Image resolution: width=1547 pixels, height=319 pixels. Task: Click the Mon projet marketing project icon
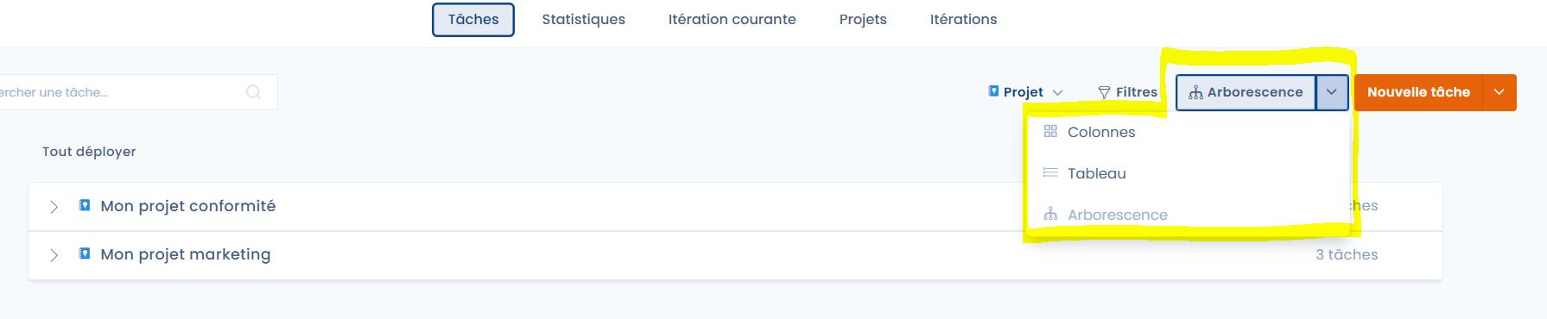coord(85,253)
